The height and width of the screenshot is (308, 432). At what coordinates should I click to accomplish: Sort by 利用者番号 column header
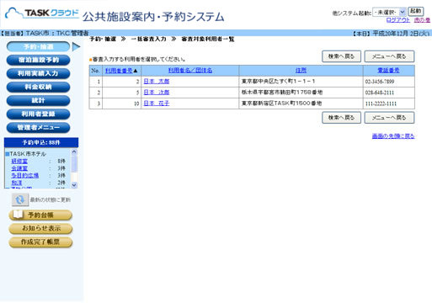119,71
